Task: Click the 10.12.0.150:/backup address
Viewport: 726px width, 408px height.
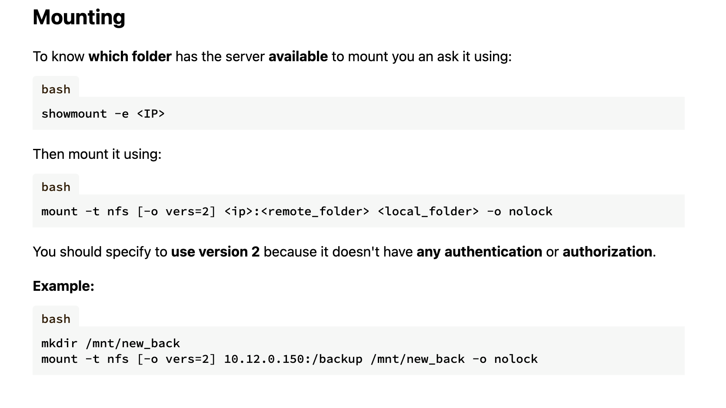Action: pos(293,359)
